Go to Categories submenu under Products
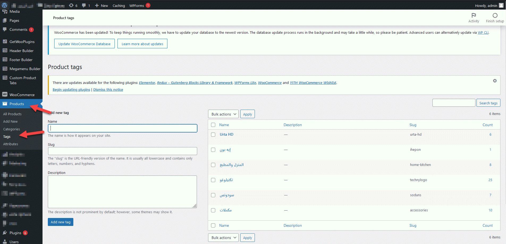The width and height of the screenshot is (506, 244). (x=11, y=129)
